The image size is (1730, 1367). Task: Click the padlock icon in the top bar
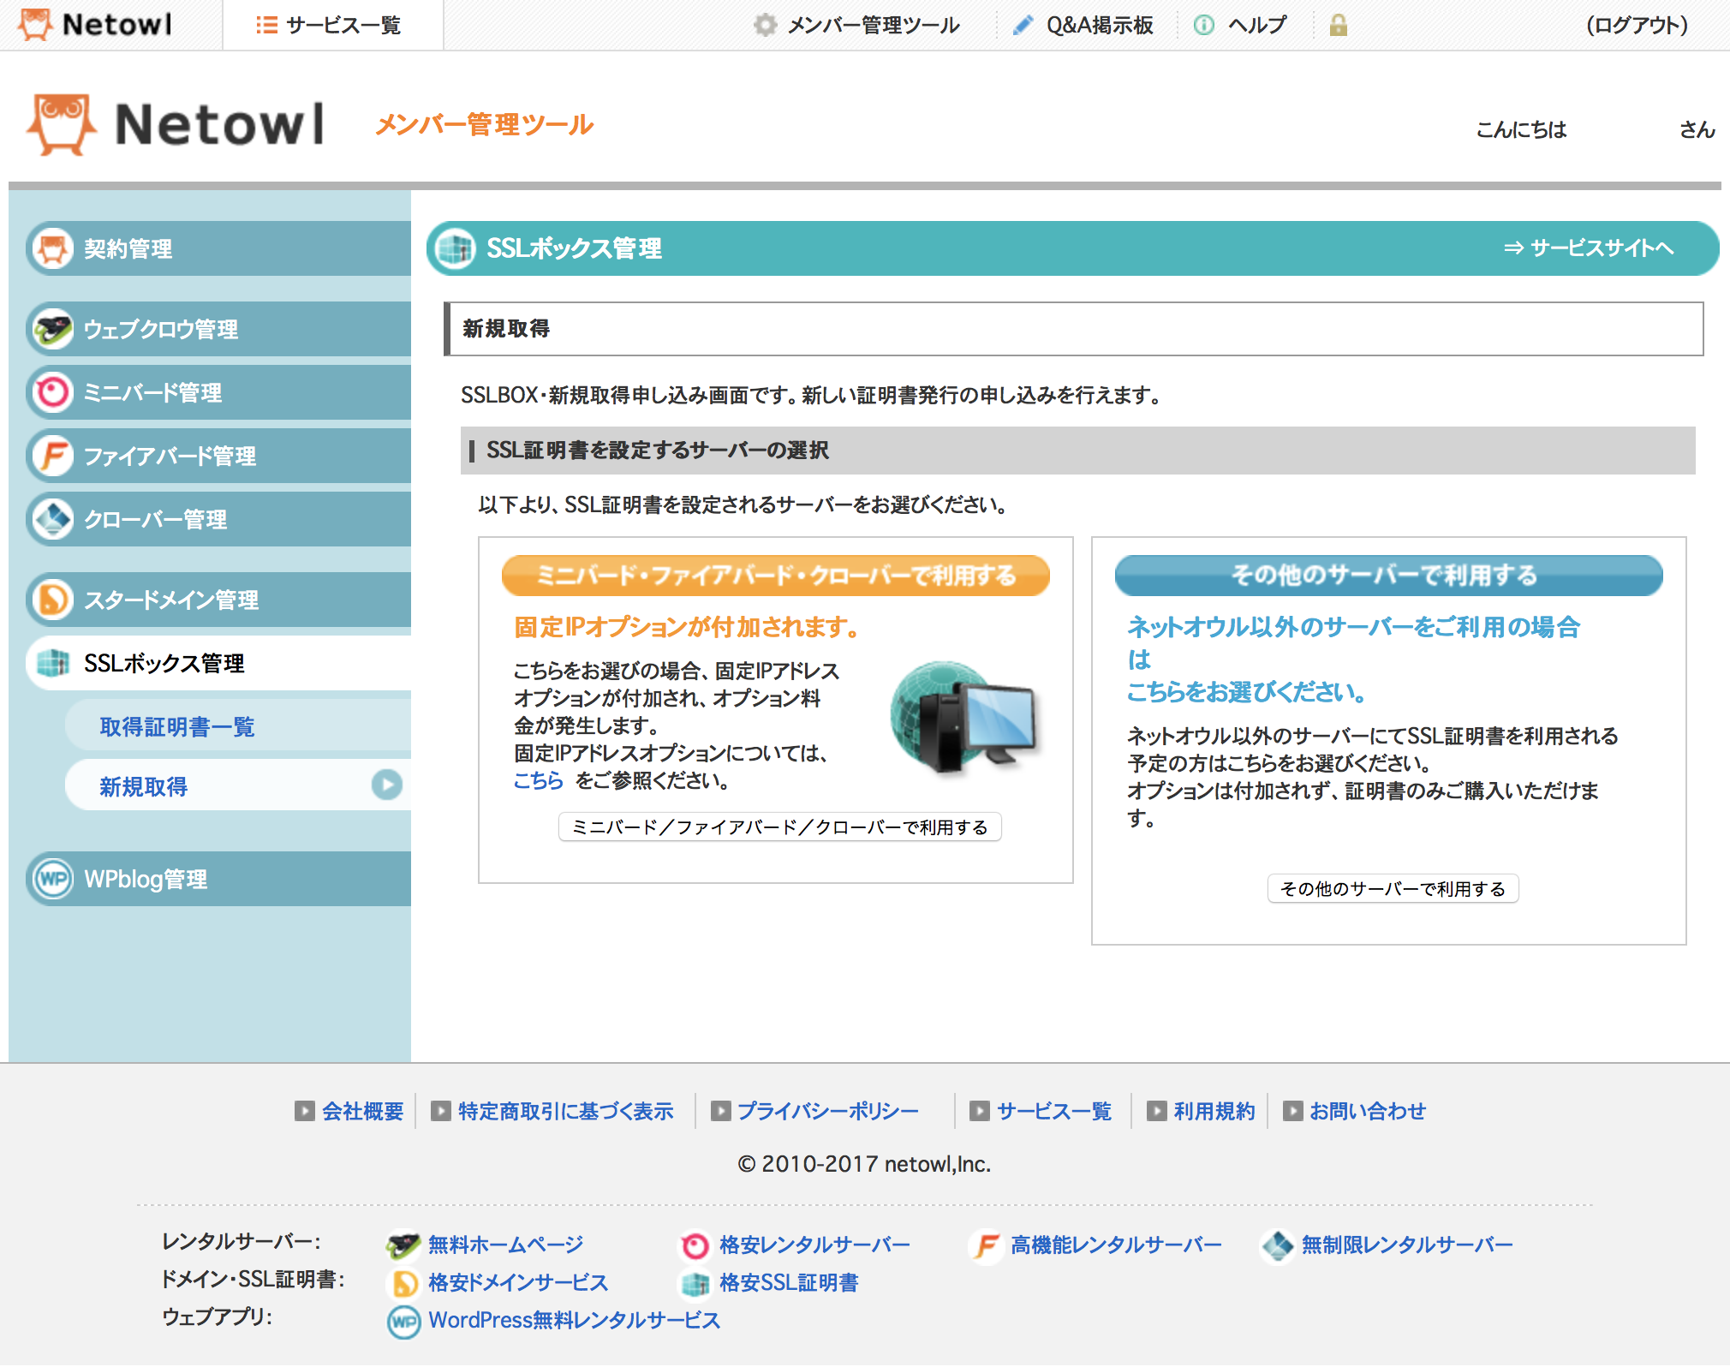1339,25
